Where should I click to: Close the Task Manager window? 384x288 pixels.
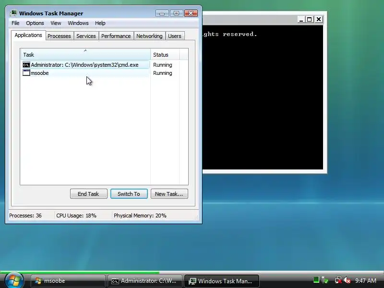click(x=191, y=13)
